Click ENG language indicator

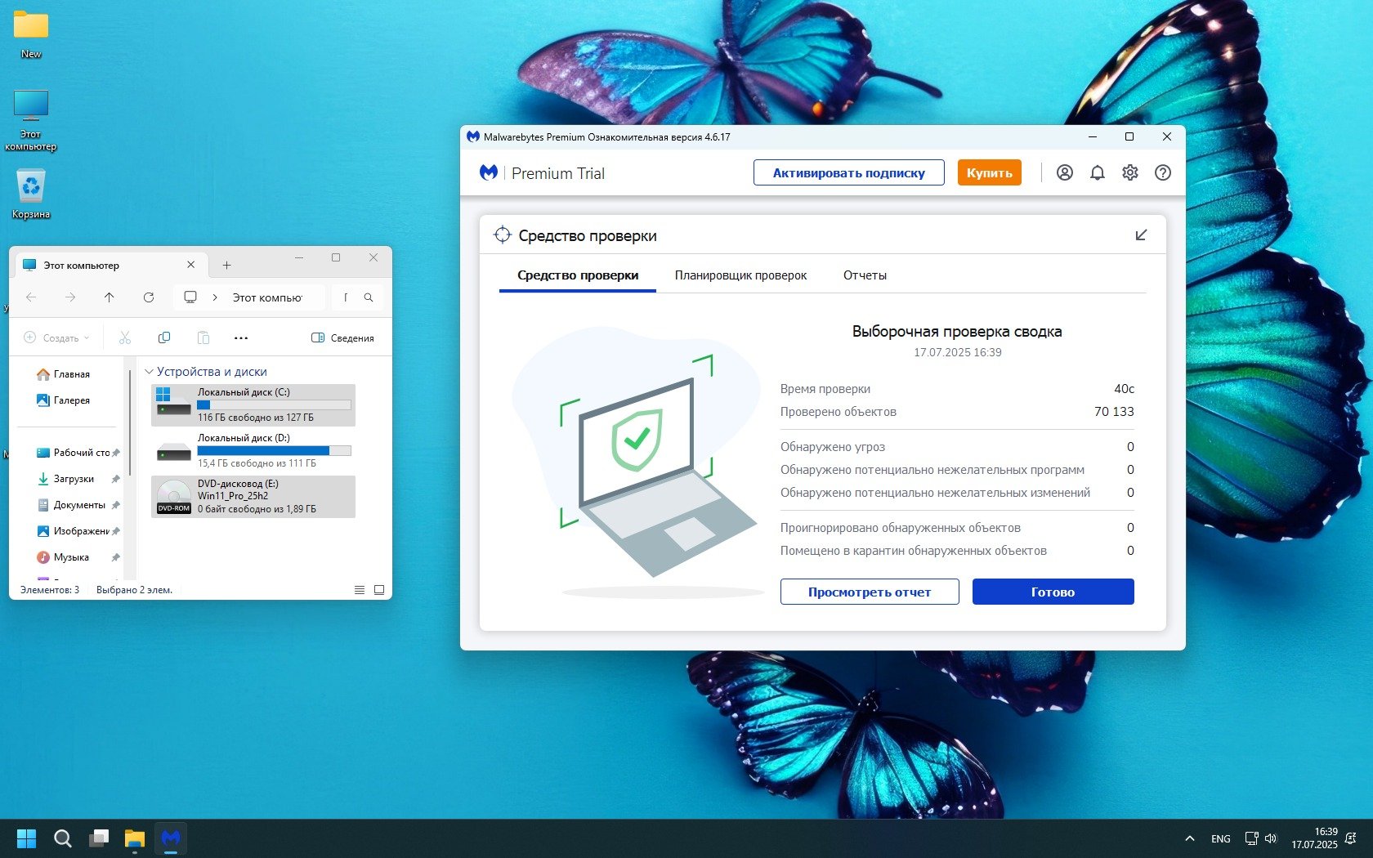(1221, 838)
